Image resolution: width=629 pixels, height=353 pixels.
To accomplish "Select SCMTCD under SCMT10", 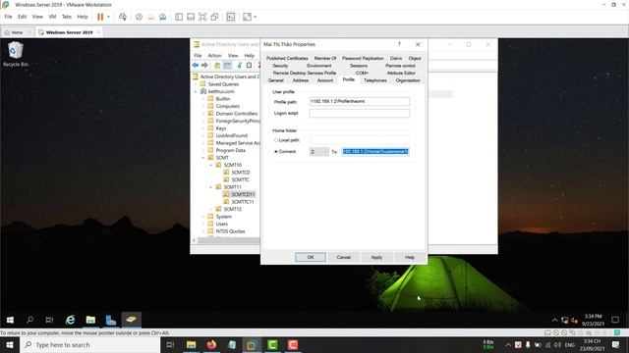I will pos(240,173).
